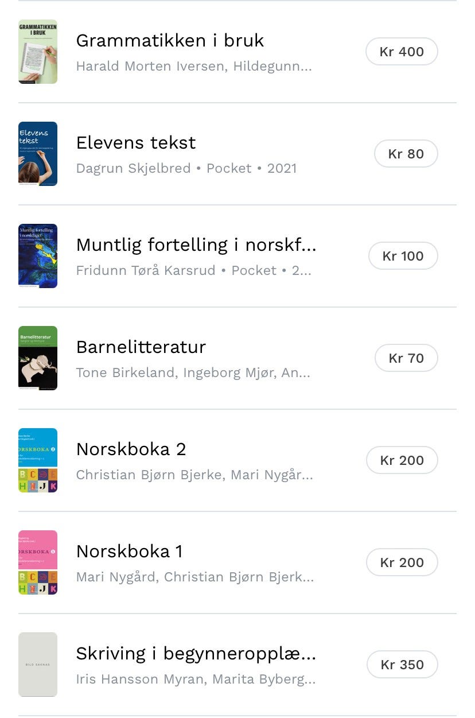Open Muntlig fortelling i norskf... listing title
Screen dimensions: 475x718
(x=196, y=245)
